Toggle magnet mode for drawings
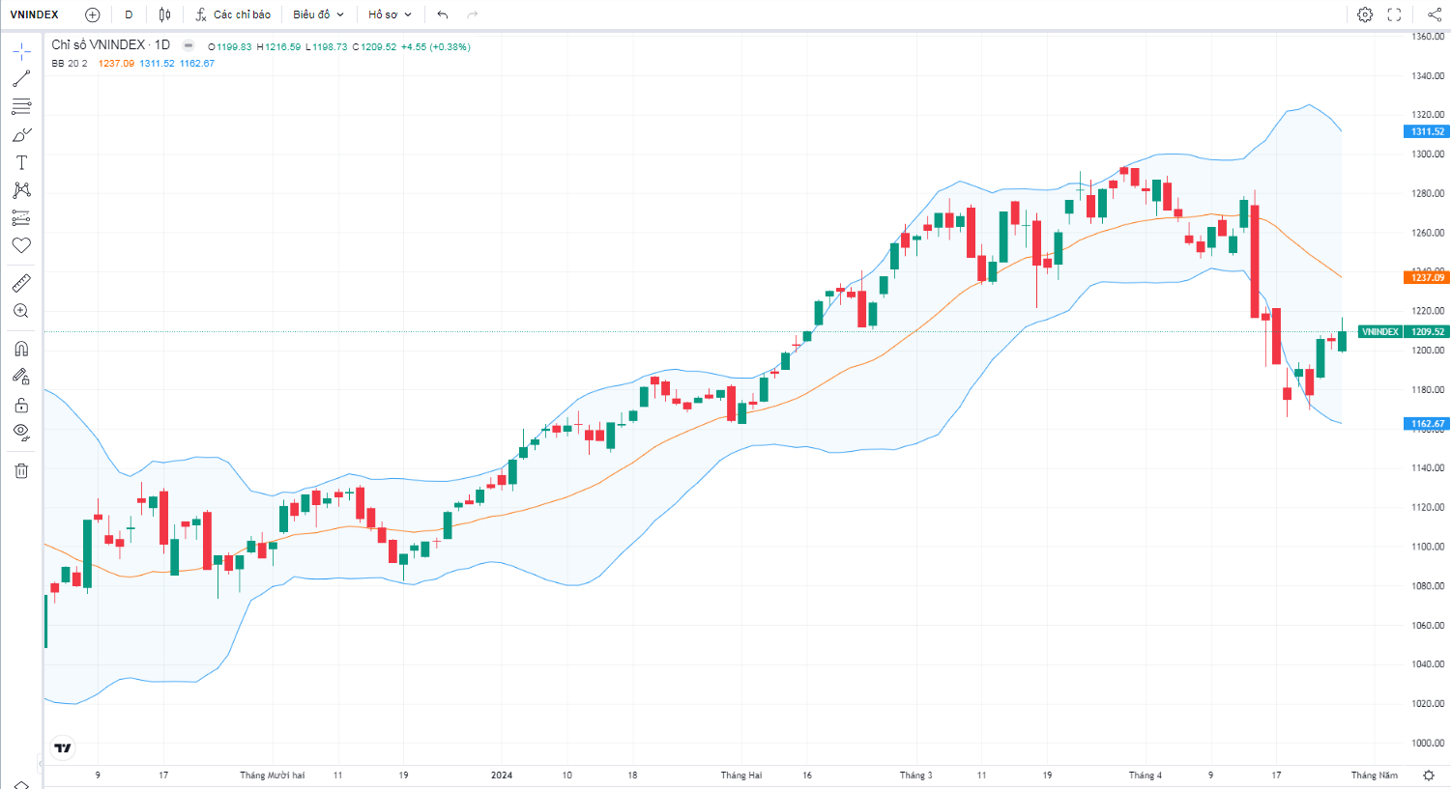 [x=21, y=349]
